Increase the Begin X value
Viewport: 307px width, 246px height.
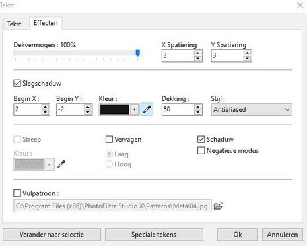45,107
